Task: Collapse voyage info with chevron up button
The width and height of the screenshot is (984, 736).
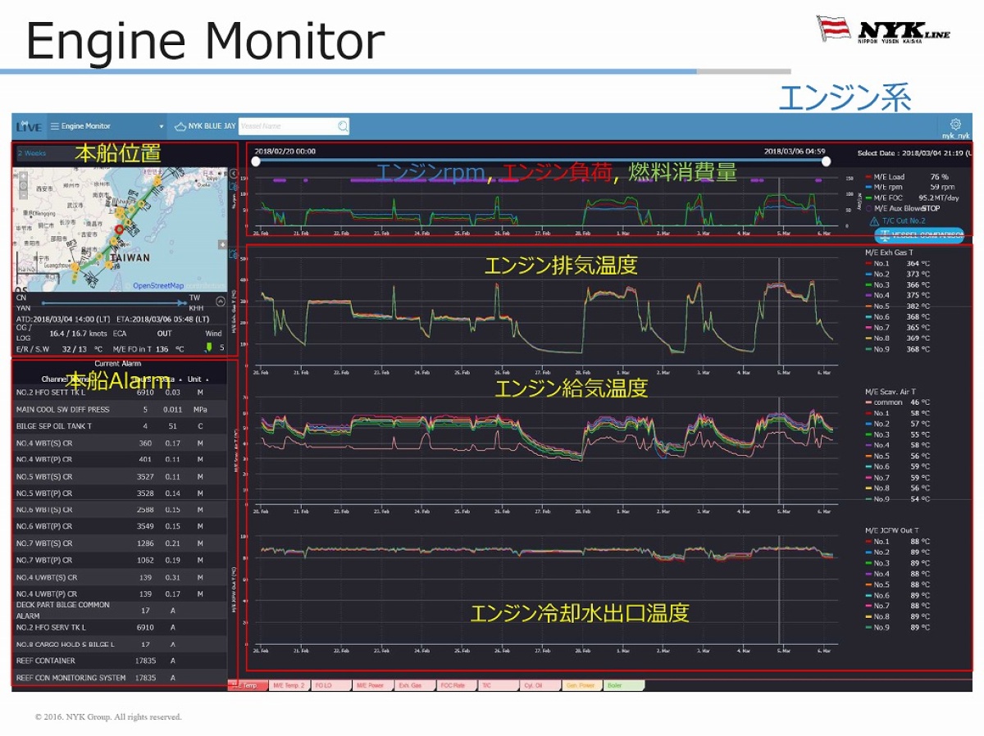Action: (221, 302)
